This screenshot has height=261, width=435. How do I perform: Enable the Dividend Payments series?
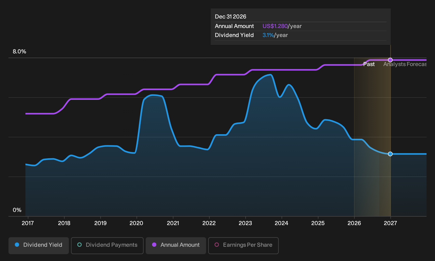107,245
